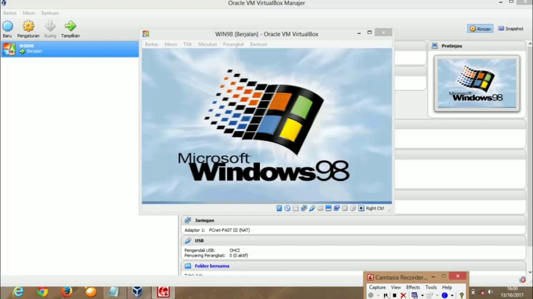The height and width of the screenshot is (299, 533).
Task: Open dropdown arrow next to Camtasia record button
Action: coord(378,296)
